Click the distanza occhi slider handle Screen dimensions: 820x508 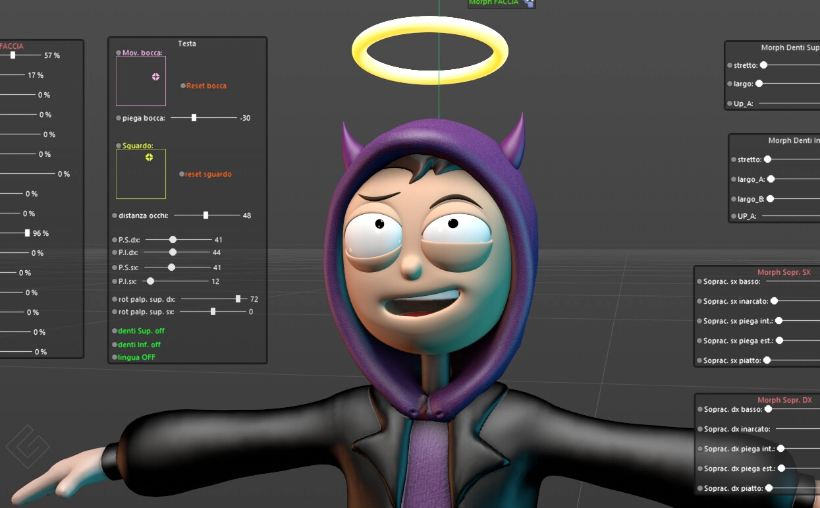(x=205, y=215)
